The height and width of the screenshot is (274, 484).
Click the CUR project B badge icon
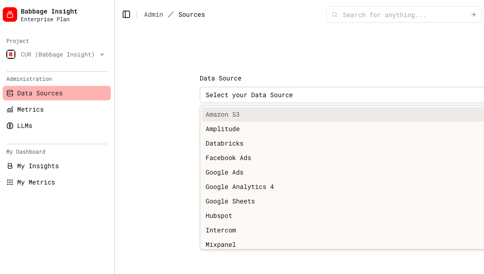tap(11, 54)
